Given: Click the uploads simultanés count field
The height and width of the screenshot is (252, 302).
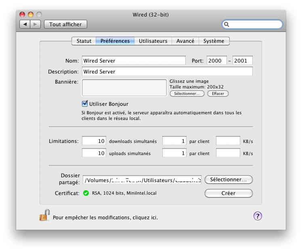Looking at the screenshot, I should tap(94, 153).
